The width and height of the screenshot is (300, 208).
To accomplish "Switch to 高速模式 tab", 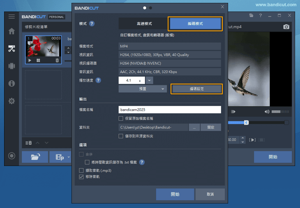I will pos(144,23).
